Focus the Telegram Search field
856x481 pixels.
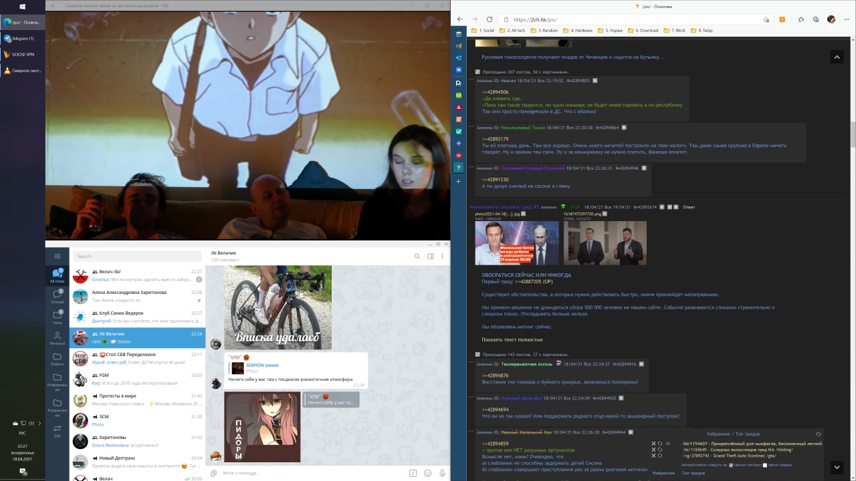point(137,256)
